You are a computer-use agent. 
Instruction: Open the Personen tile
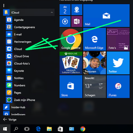(94, 63)
